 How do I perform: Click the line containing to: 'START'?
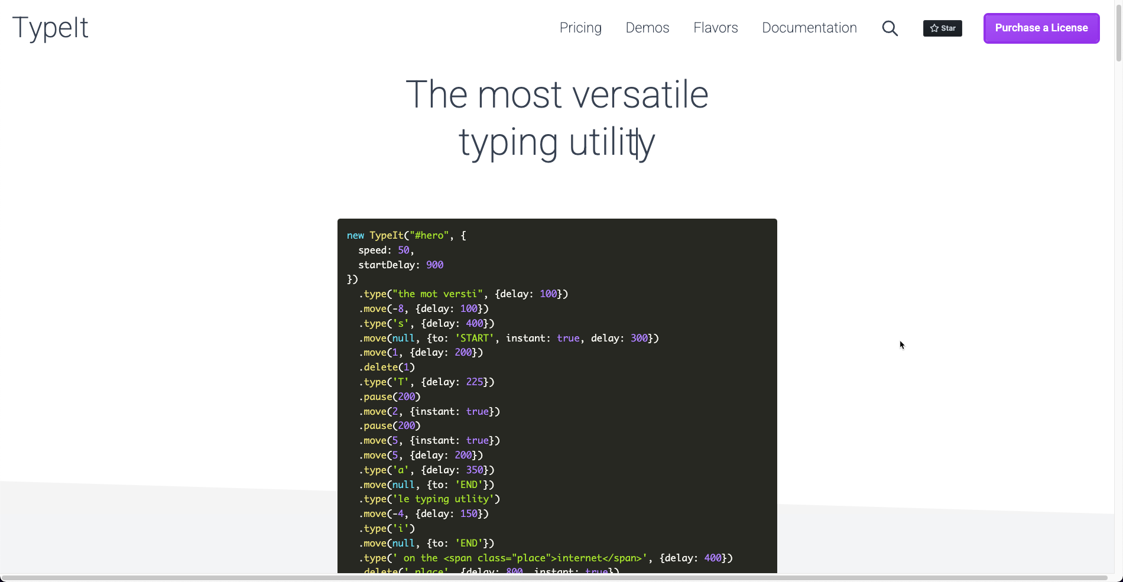pyautogui.click(x=508, y=338)
